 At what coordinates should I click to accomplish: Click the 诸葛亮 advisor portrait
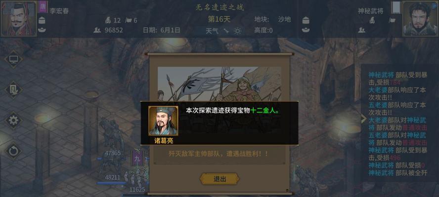pos(163,121)
